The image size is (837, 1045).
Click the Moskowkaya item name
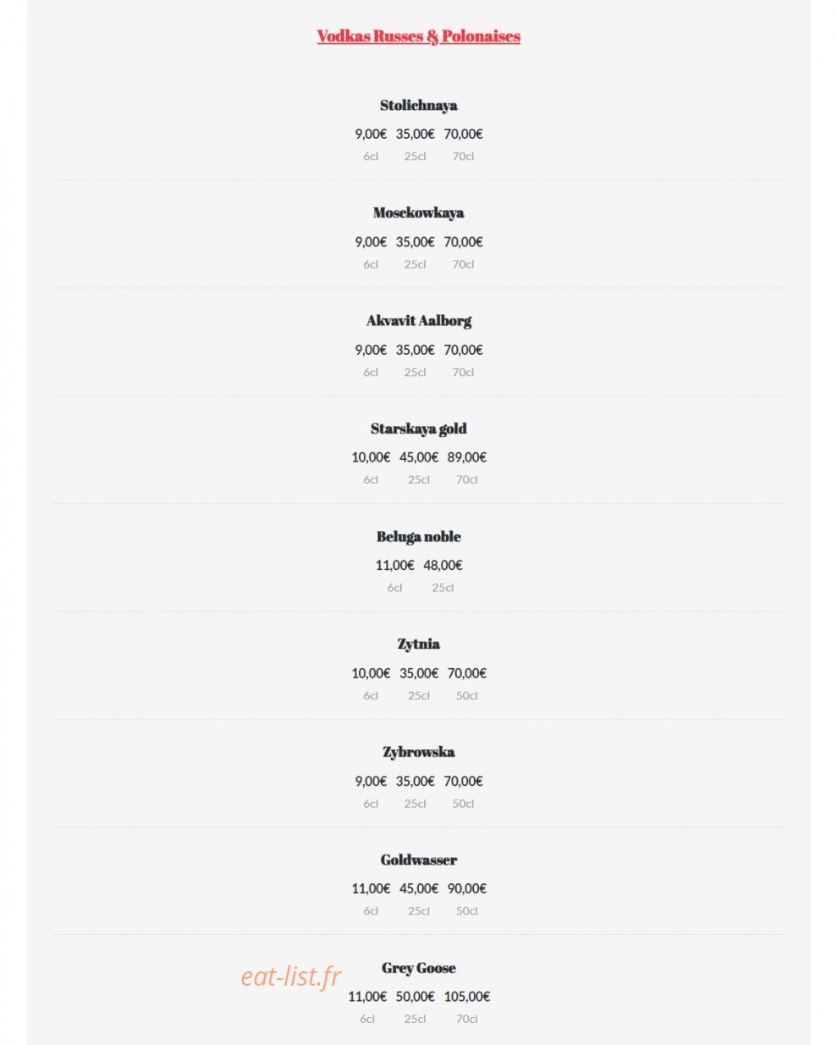coord(418,213)
